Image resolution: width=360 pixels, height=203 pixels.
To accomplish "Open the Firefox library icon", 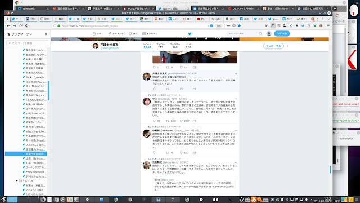I will pyautogui.click(x=267, y=26).
